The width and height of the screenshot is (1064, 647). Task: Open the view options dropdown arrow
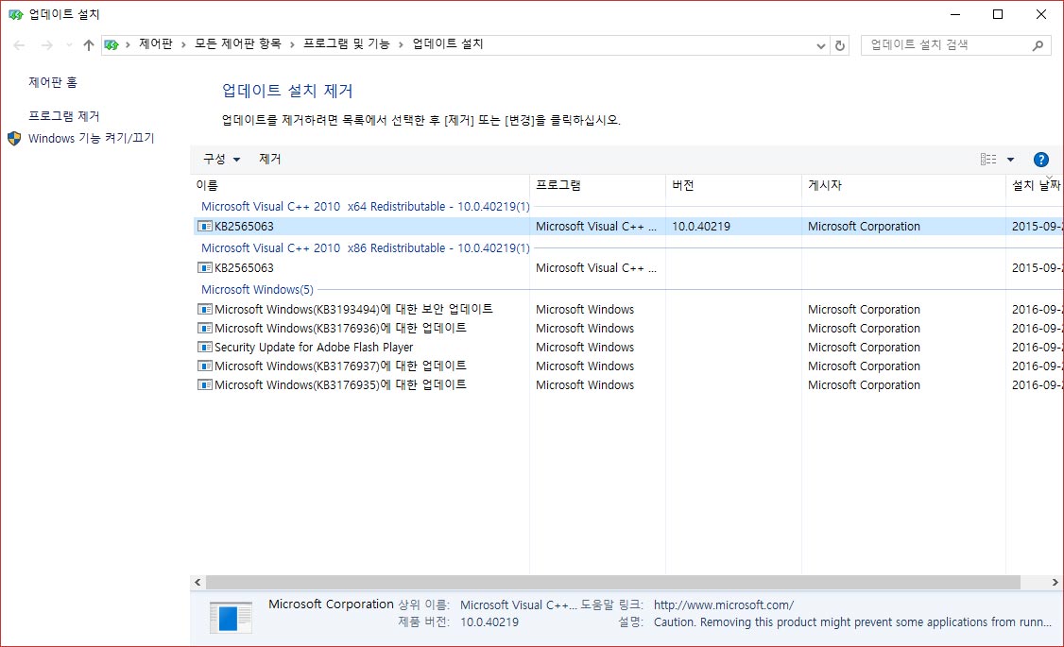point(1010,160)
